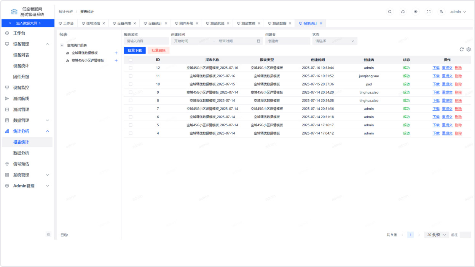
Task: Tick the checkbox for report ID 9
Action: 131,92
